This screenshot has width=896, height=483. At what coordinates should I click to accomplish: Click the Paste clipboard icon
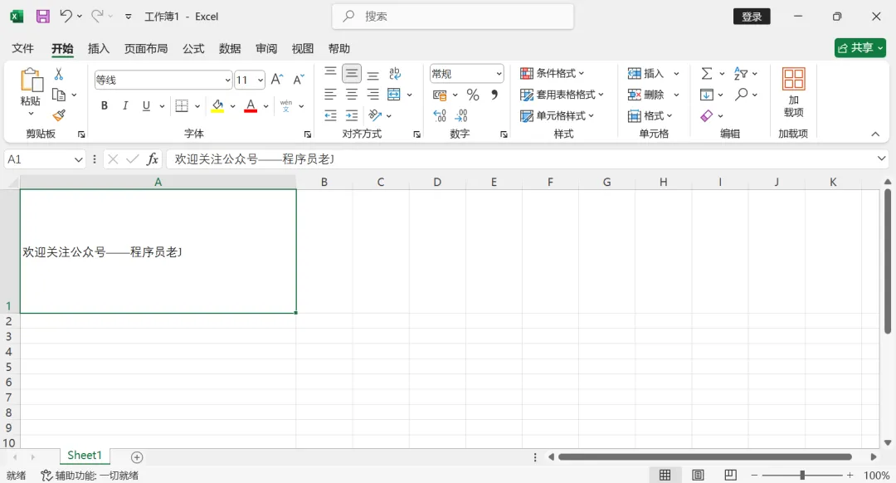tap(31, 80)
